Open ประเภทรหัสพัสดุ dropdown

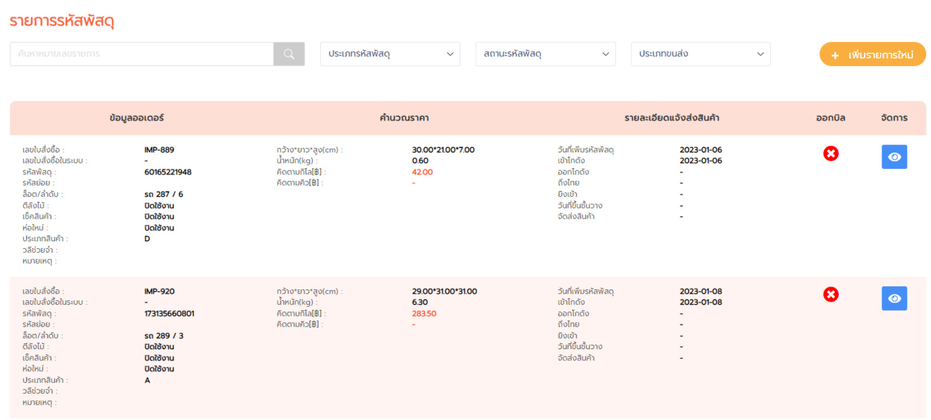pos(390,54)
